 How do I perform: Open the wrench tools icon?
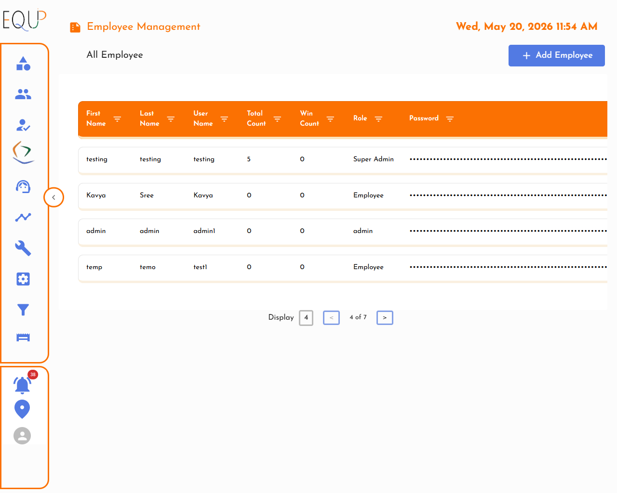pyautogui.click(x=23, y=248)
